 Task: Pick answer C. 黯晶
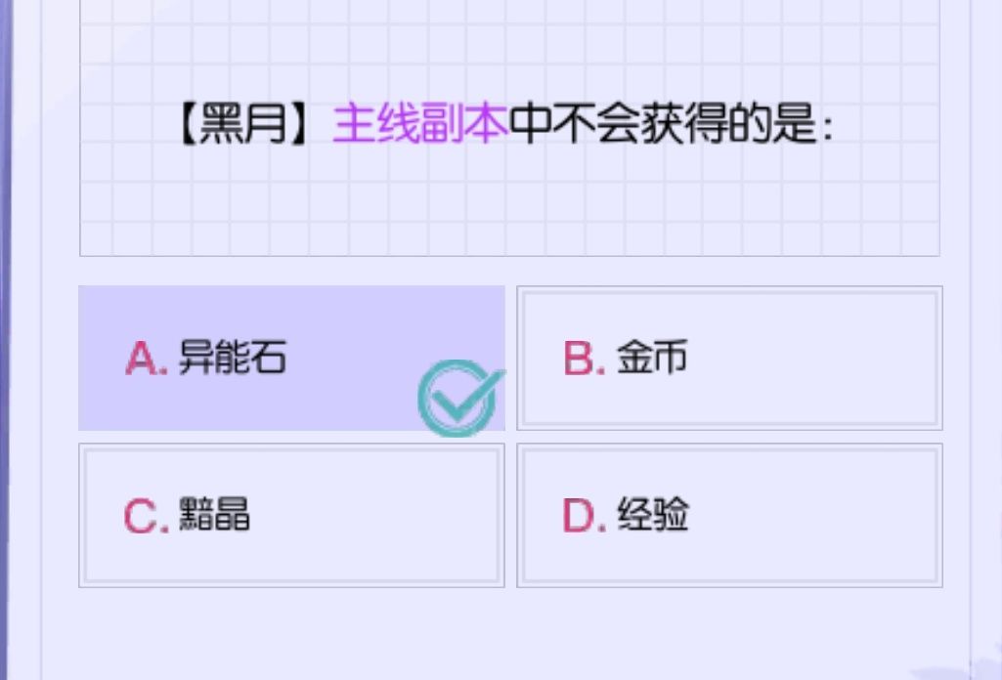(291, 515)
